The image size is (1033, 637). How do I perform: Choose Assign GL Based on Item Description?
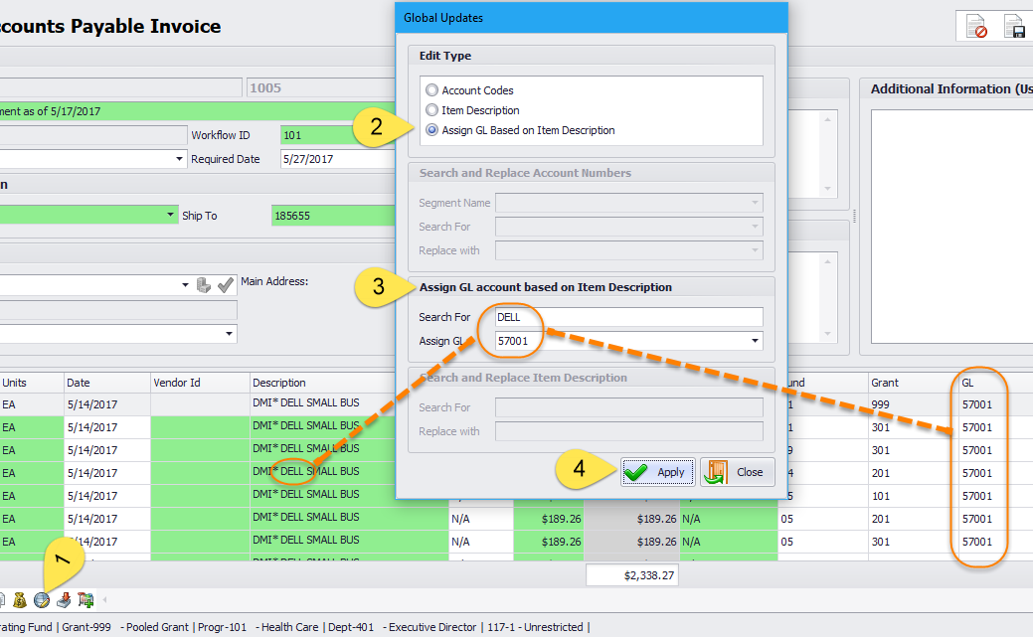coord(431,130)
